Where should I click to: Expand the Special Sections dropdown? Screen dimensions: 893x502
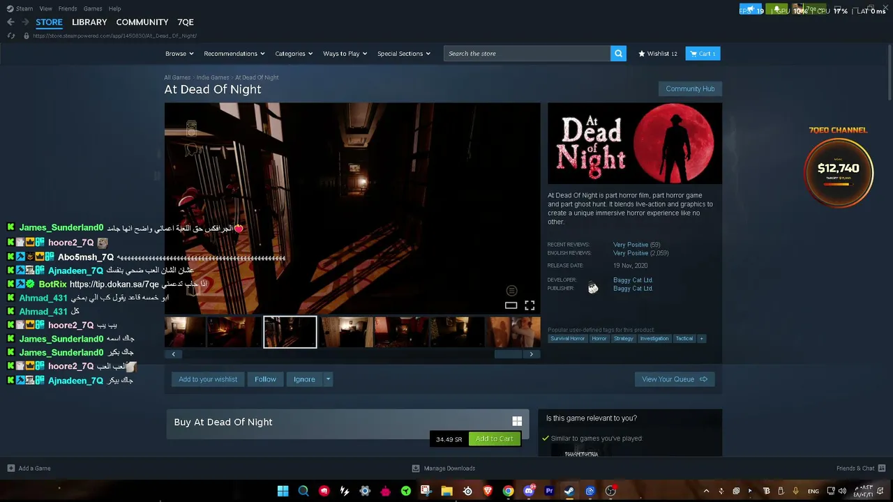point(404,54)
